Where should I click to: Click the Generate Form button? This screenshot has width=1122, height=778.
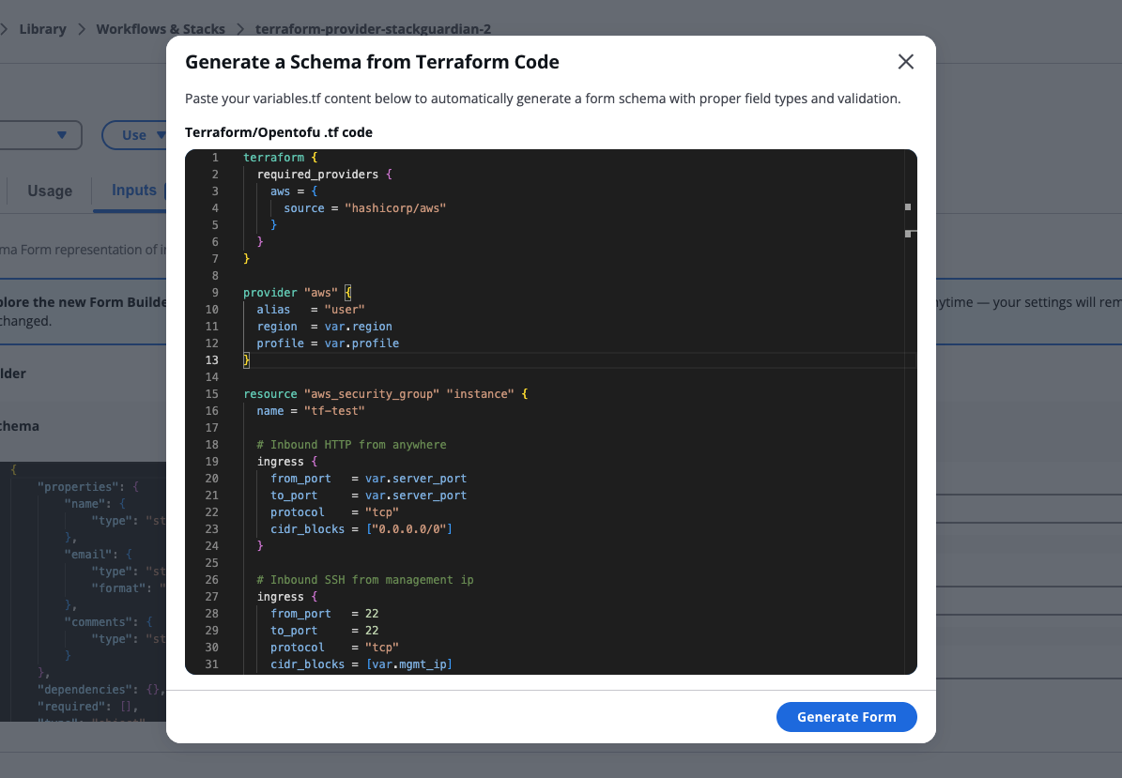coord(846,716)
